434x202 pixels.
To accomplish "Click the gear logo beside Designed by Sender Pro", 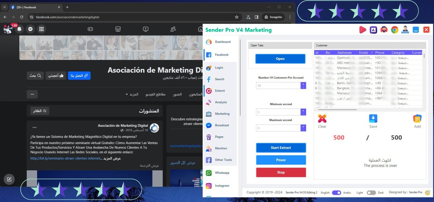I will (427, 192).
